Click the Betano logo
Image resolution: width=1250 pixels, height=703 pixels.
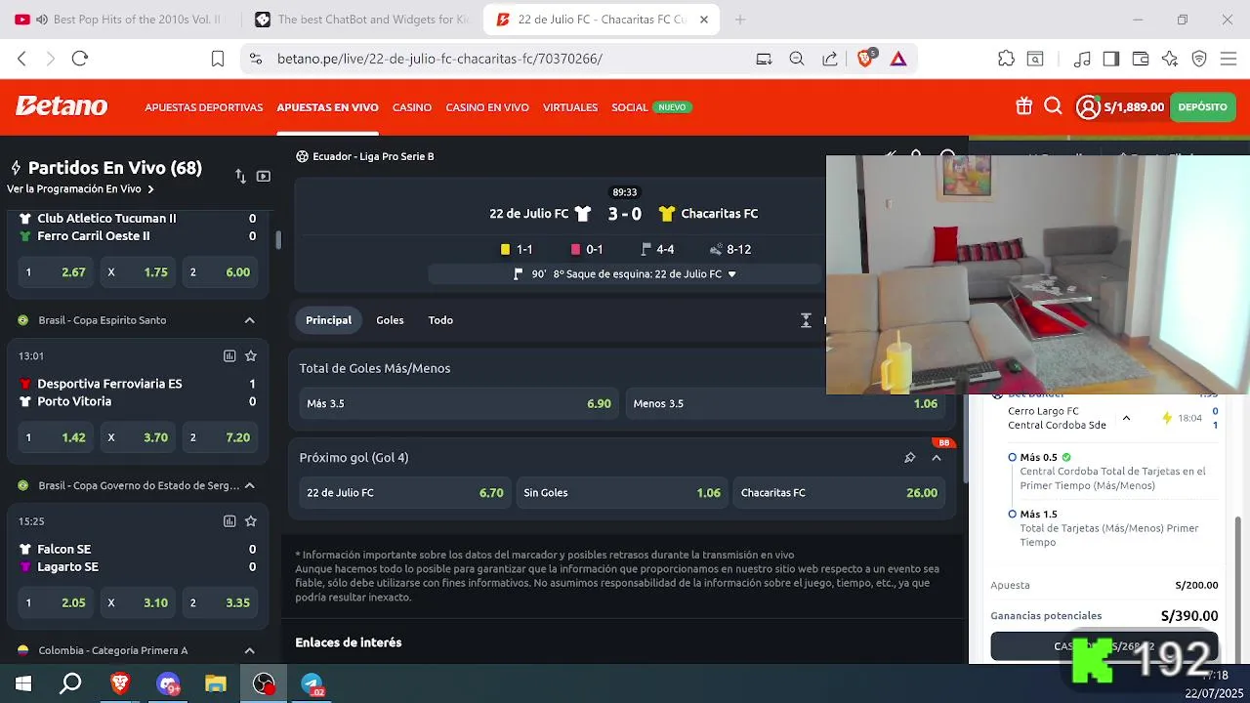coord(61,106)
